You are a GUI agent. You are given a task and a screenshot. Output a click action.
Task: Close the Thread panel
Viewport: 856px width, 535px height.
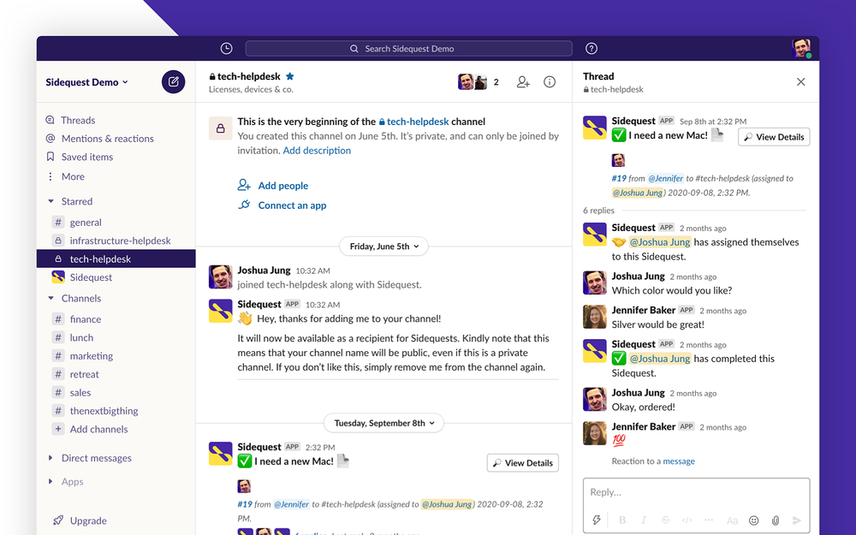[x=801, y=82]
